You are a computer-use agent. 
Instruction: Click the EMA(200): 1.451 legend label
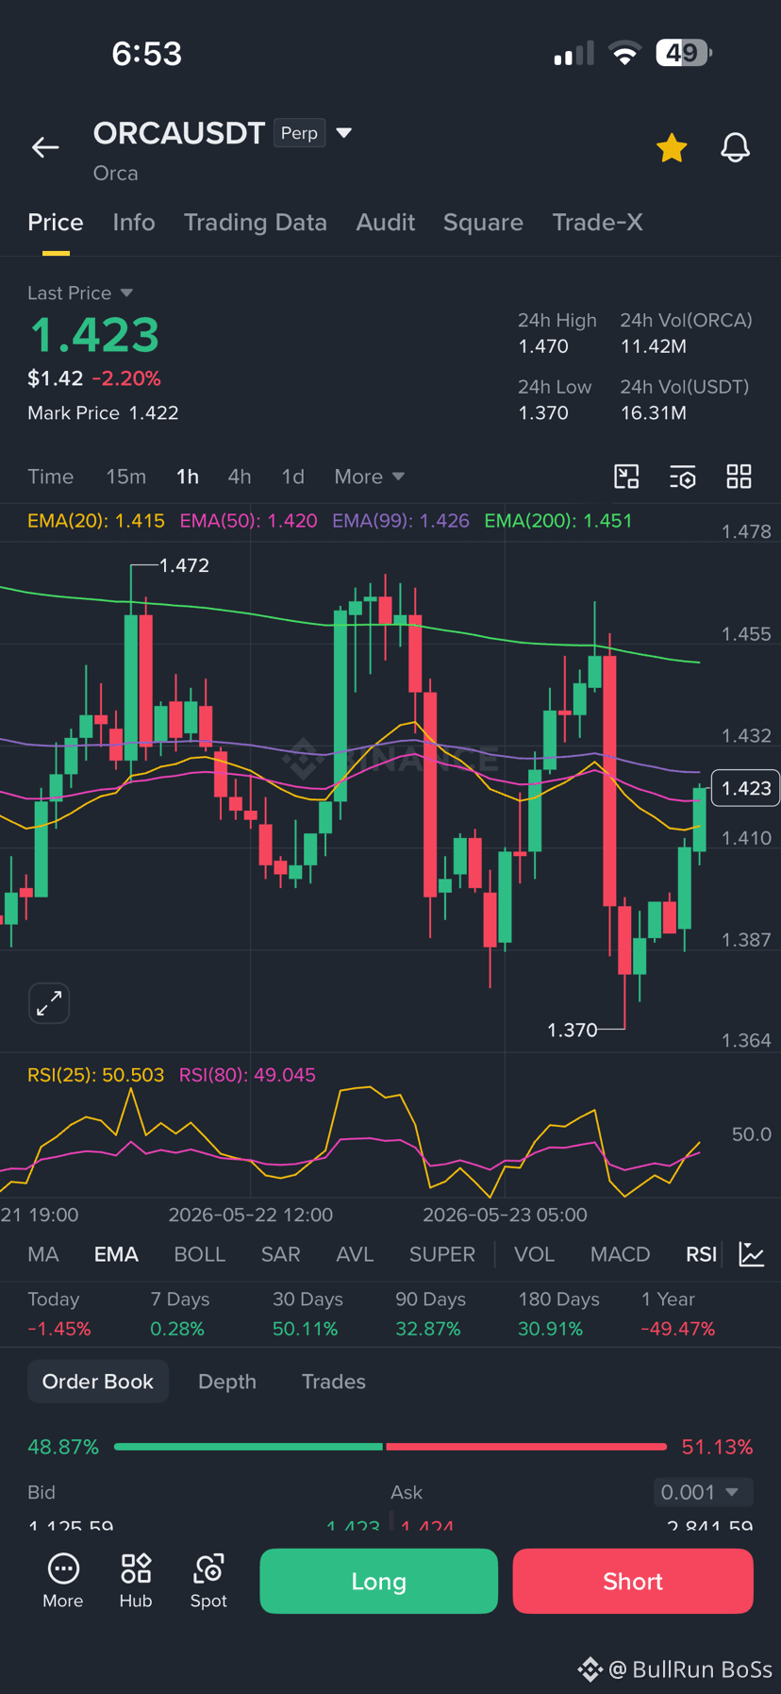tap(558, 521)
